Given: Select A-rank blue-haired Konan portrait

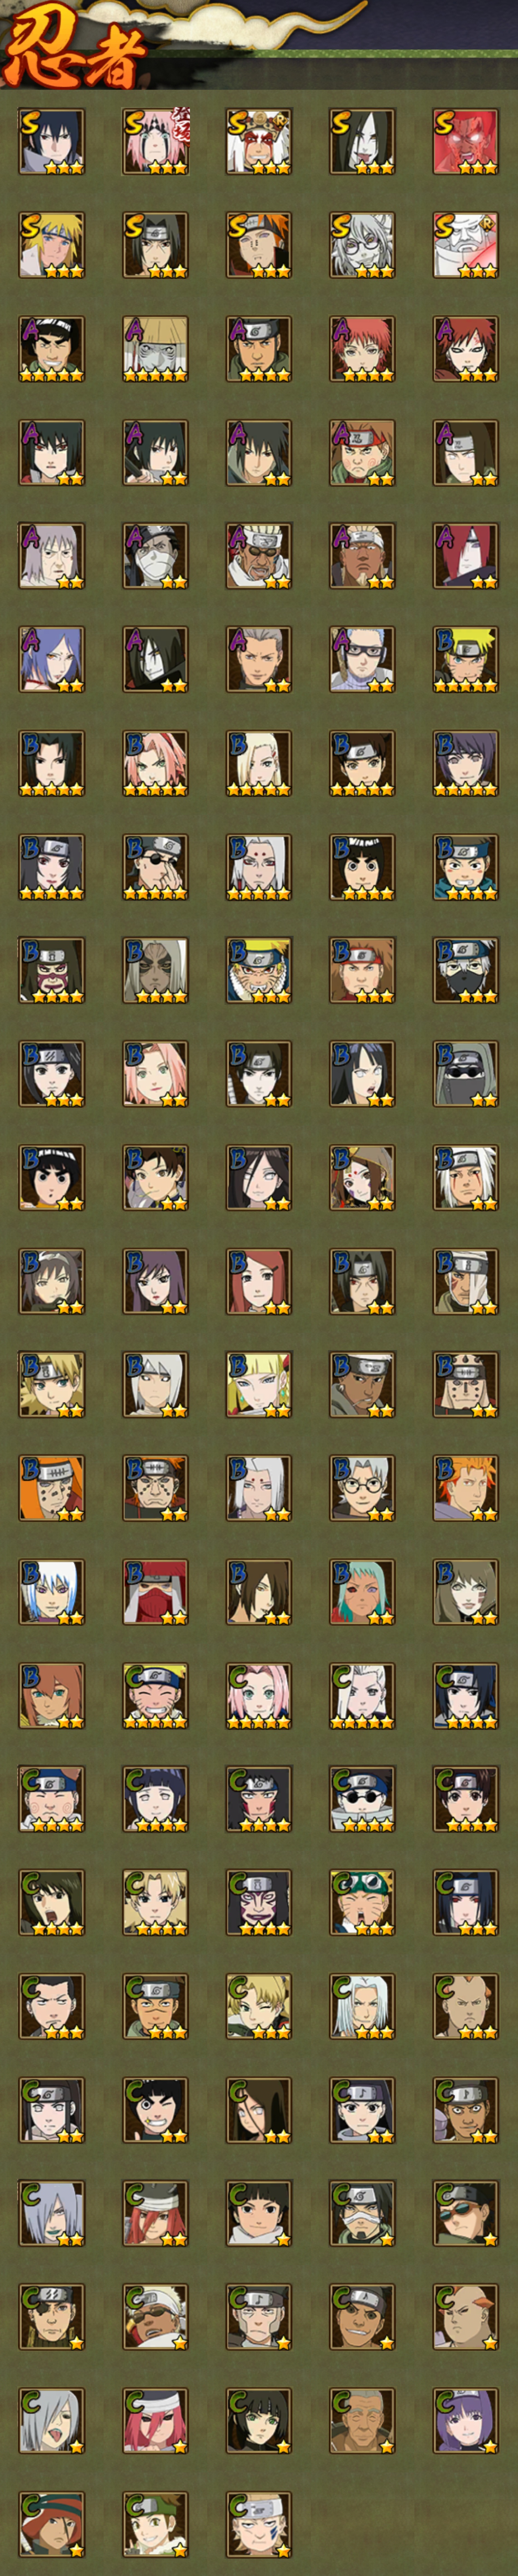Looking at the screenshot, I should click(x=51, y=660).
